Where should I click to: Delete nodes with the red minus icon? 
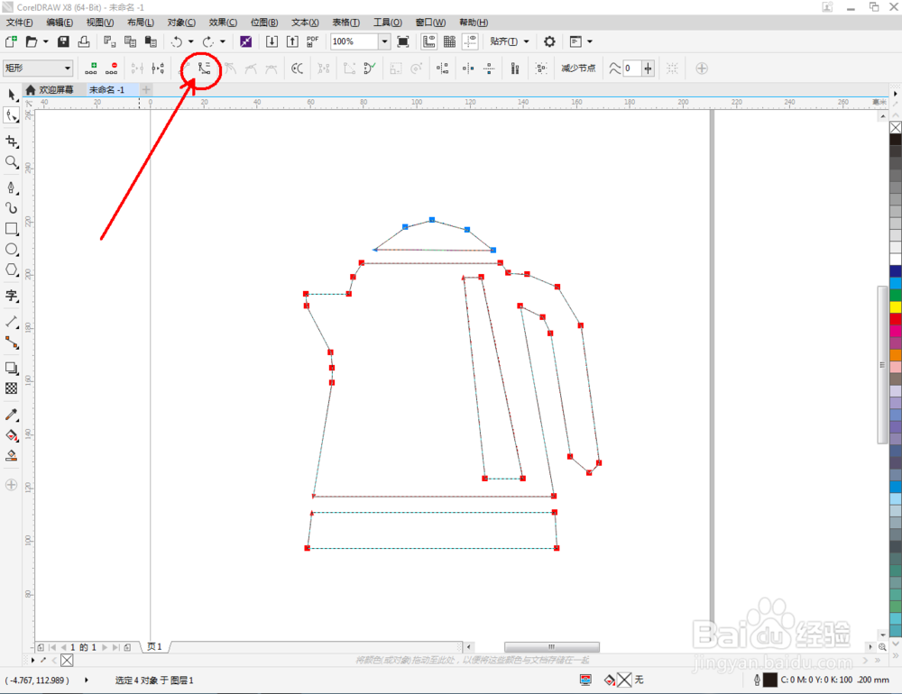(x=112, y=68)
